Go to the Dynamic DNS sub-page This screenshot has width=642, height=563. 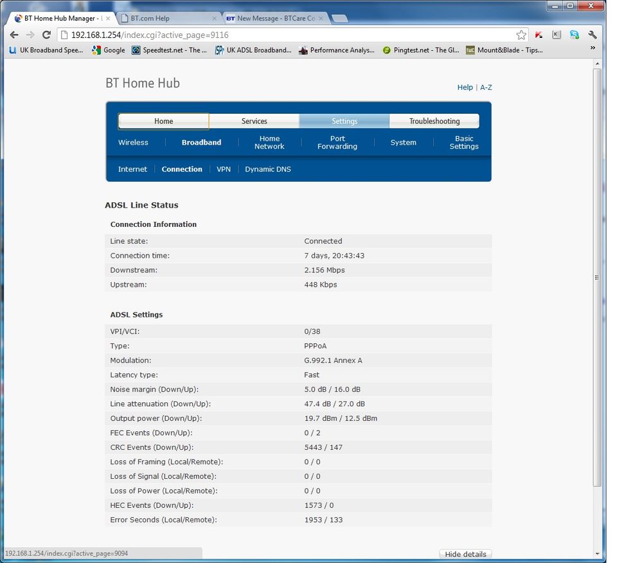[268, 169]
